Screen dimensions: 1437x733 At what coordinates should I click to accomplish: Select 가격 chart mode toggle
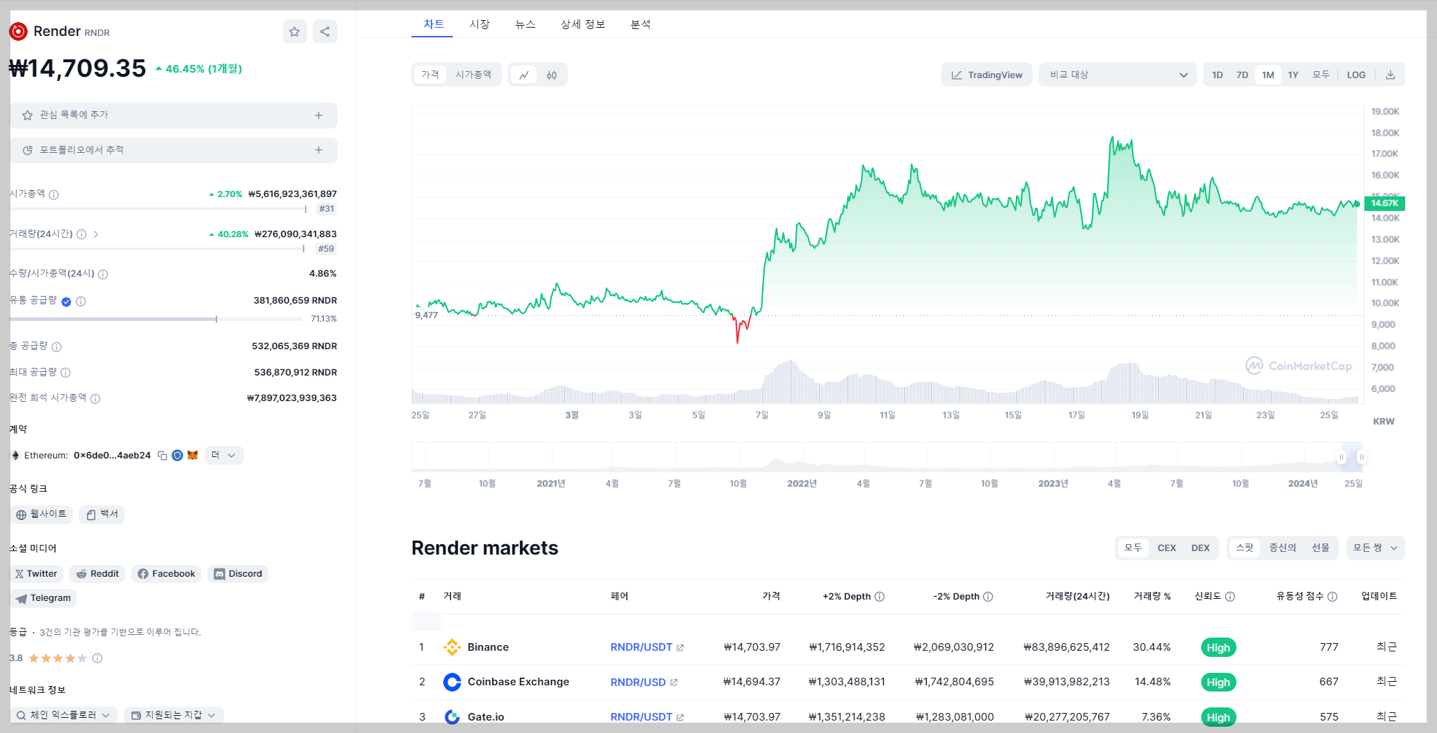tap(430, 75)
